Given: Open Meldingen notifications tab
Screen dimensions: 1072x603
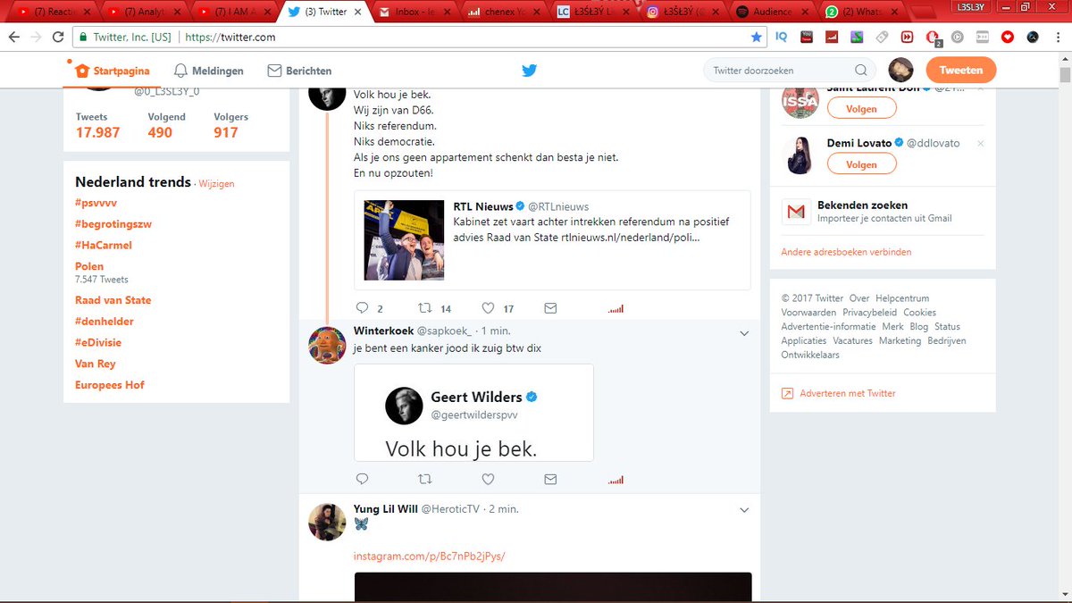Looking at the screenshot, I should [x=207, y=71].
